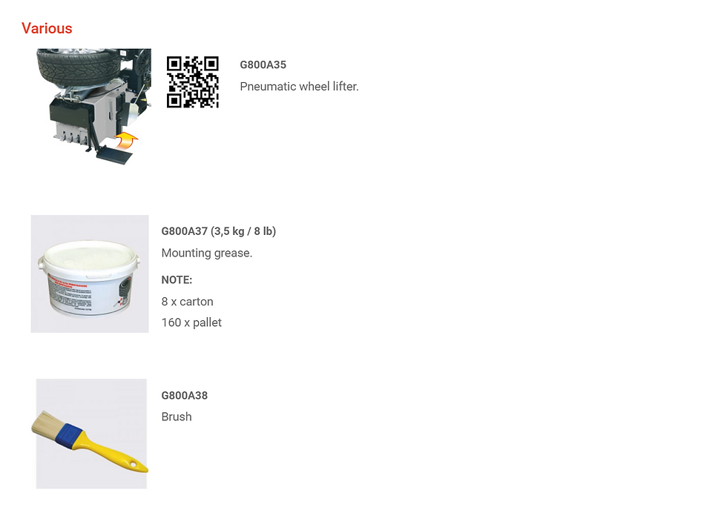
Task: Click the NOTE: label under mounting grease
Action: (177, 280)
